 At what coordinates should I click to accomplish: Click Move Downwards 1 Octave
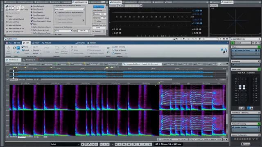[x=41, y=21]
